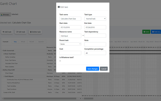
Task: Collapse the Code Javascript group
Action: (x=2, y=50)
